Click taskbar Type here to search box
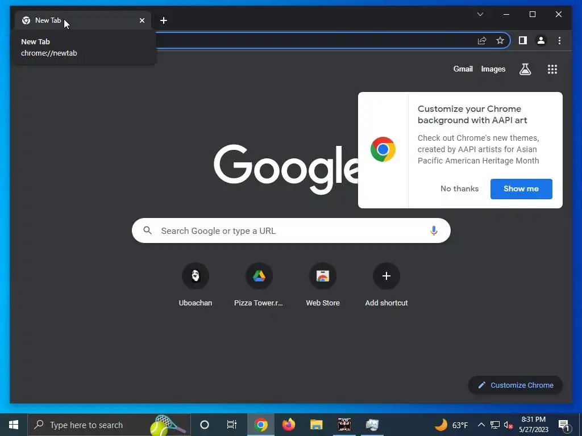The image size is (582, 436). pos(109,425)
